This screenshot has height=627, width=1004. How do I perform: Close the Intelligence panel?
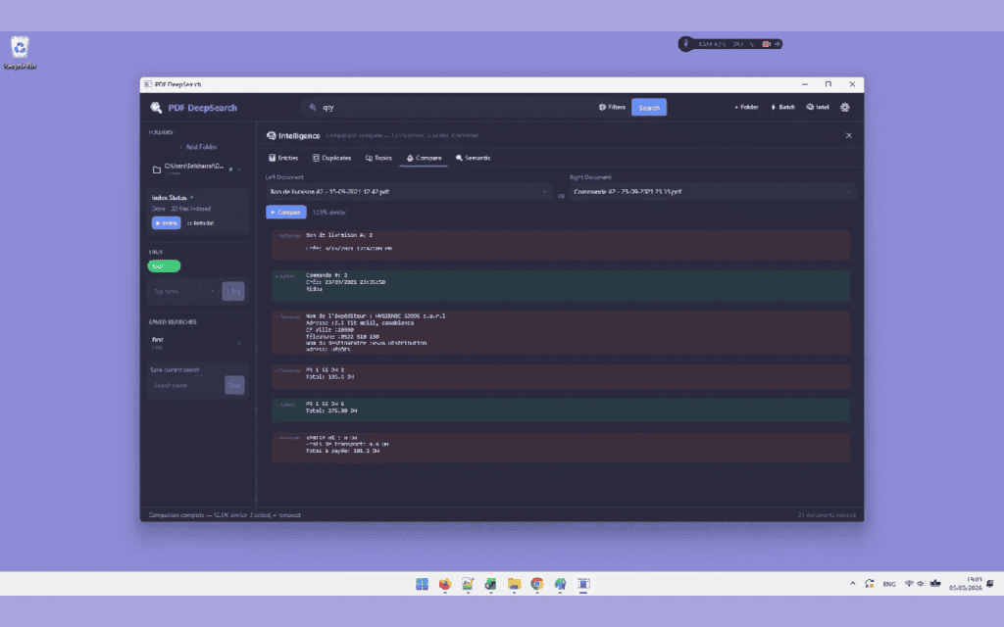(848, 135)
